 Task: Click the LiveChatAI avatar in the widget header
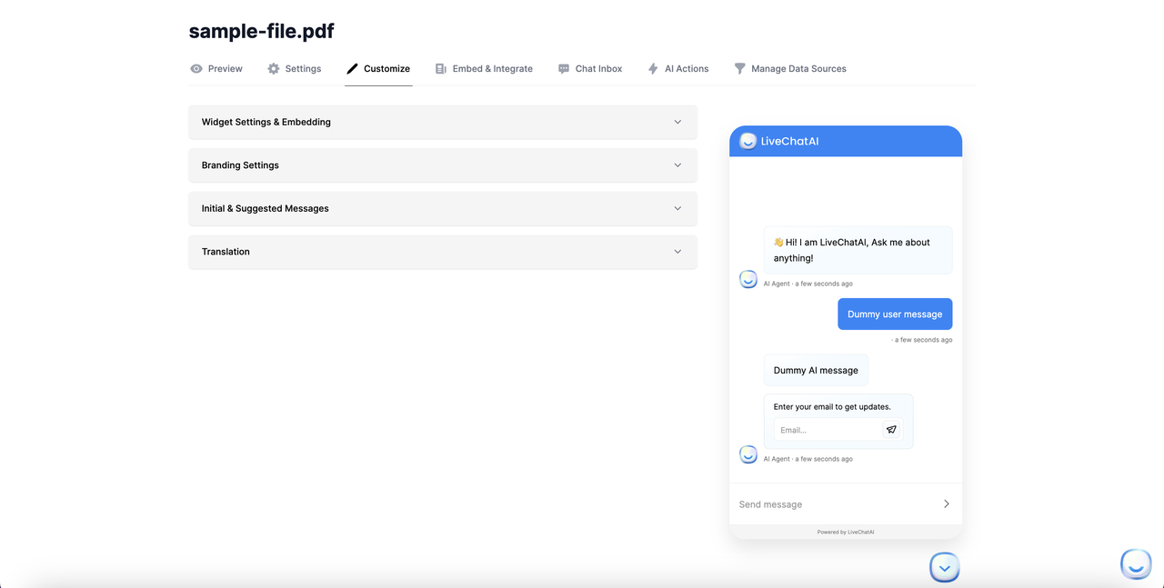(x=748, y=141)
